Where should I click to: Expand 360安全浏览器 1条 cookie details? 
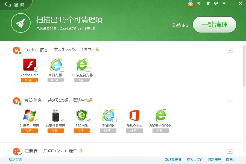(82, 80)
